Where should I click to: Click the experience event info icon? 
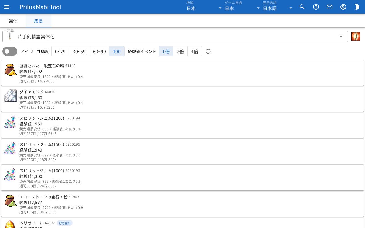(208, 51)
